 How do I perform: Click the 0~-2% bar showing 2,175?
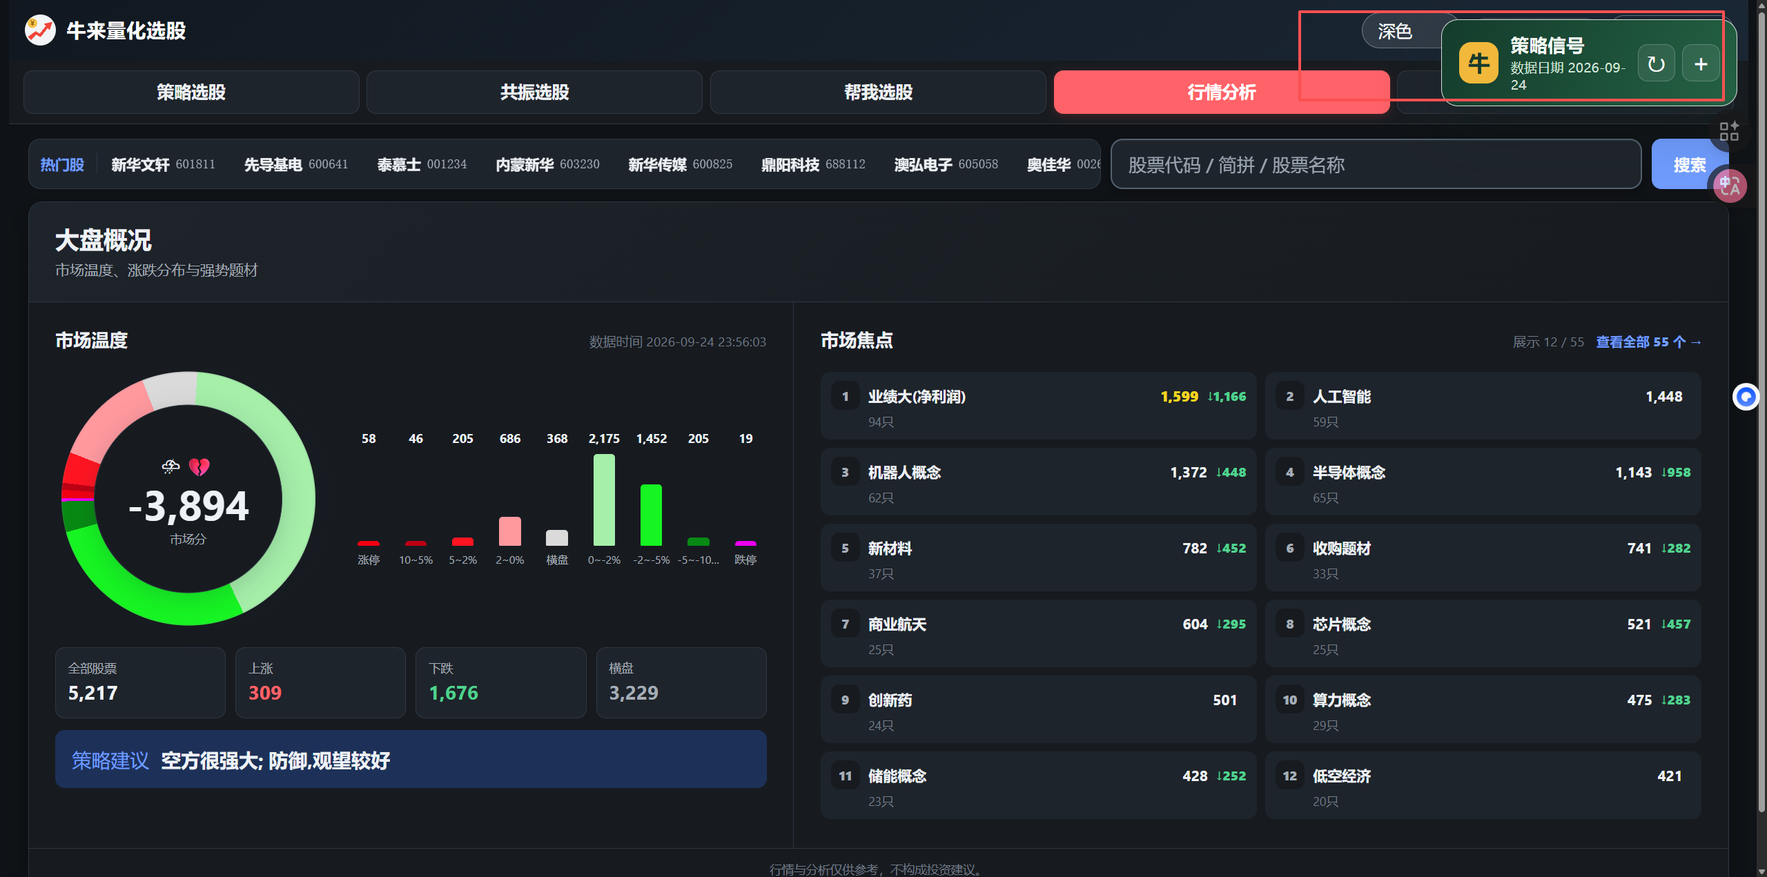point(604,500)
